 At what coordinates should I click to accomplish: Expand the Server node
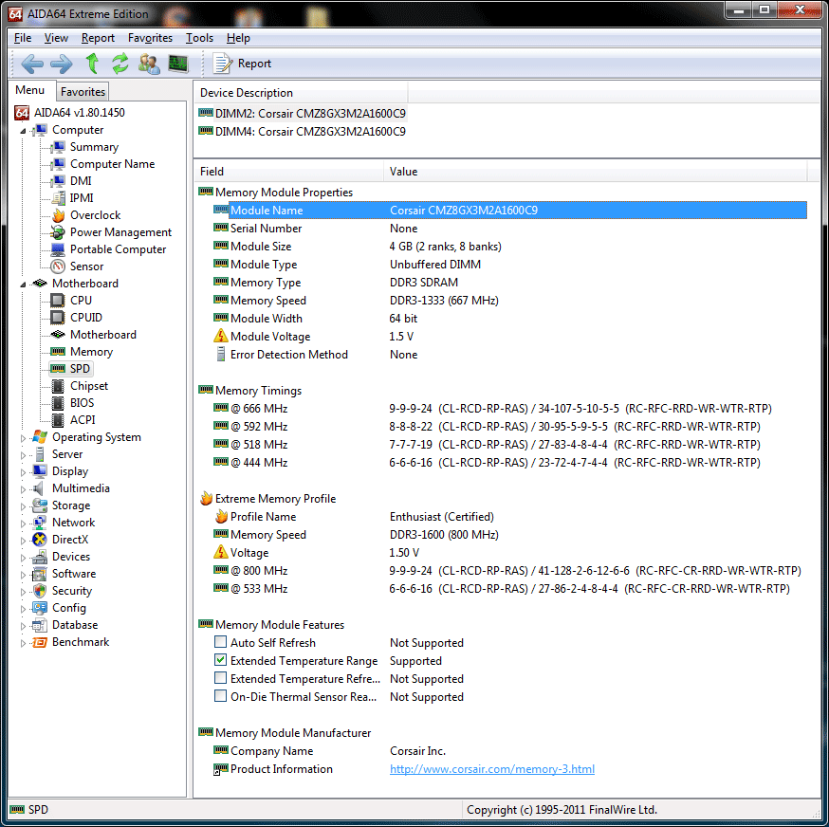(x=23, y=454)
